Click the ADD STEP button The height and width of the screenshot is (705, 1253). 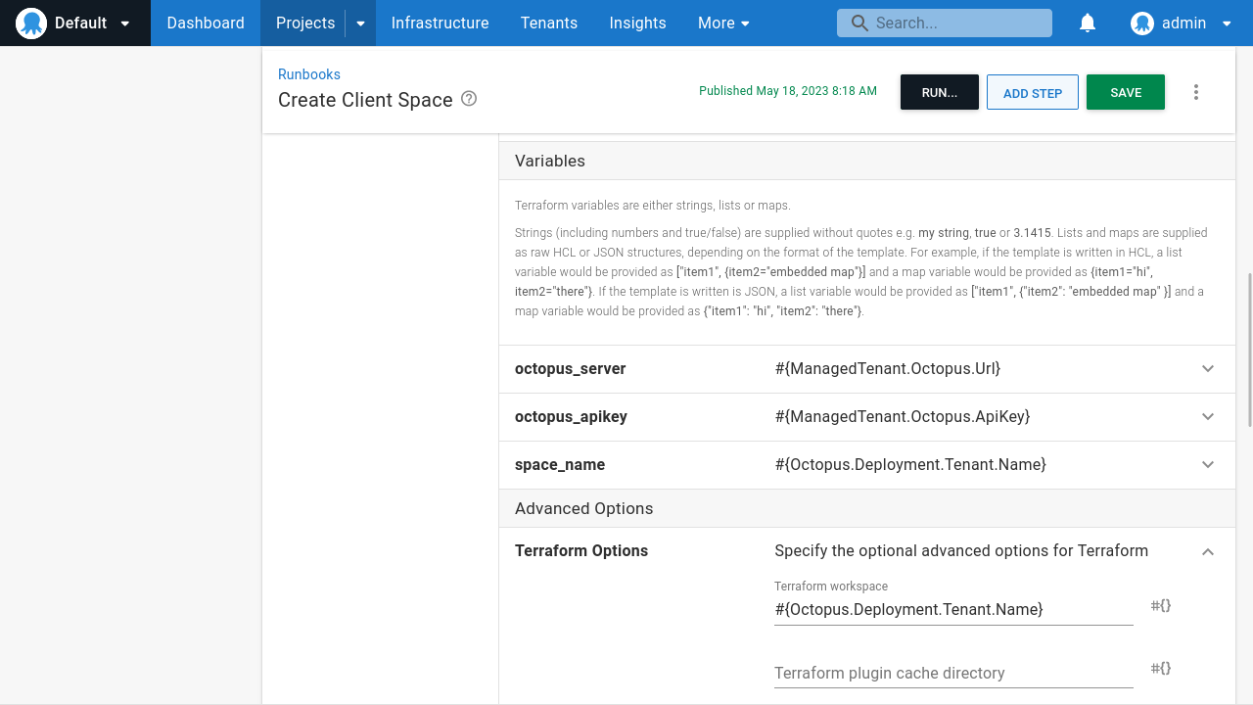[x=1032, y=91]
